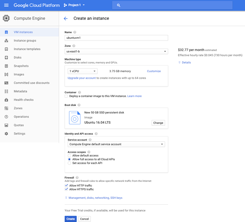The width and height of the screenshot is (245, 222).
Task: Click the Operations clock icon
Action: click(6, 116)
